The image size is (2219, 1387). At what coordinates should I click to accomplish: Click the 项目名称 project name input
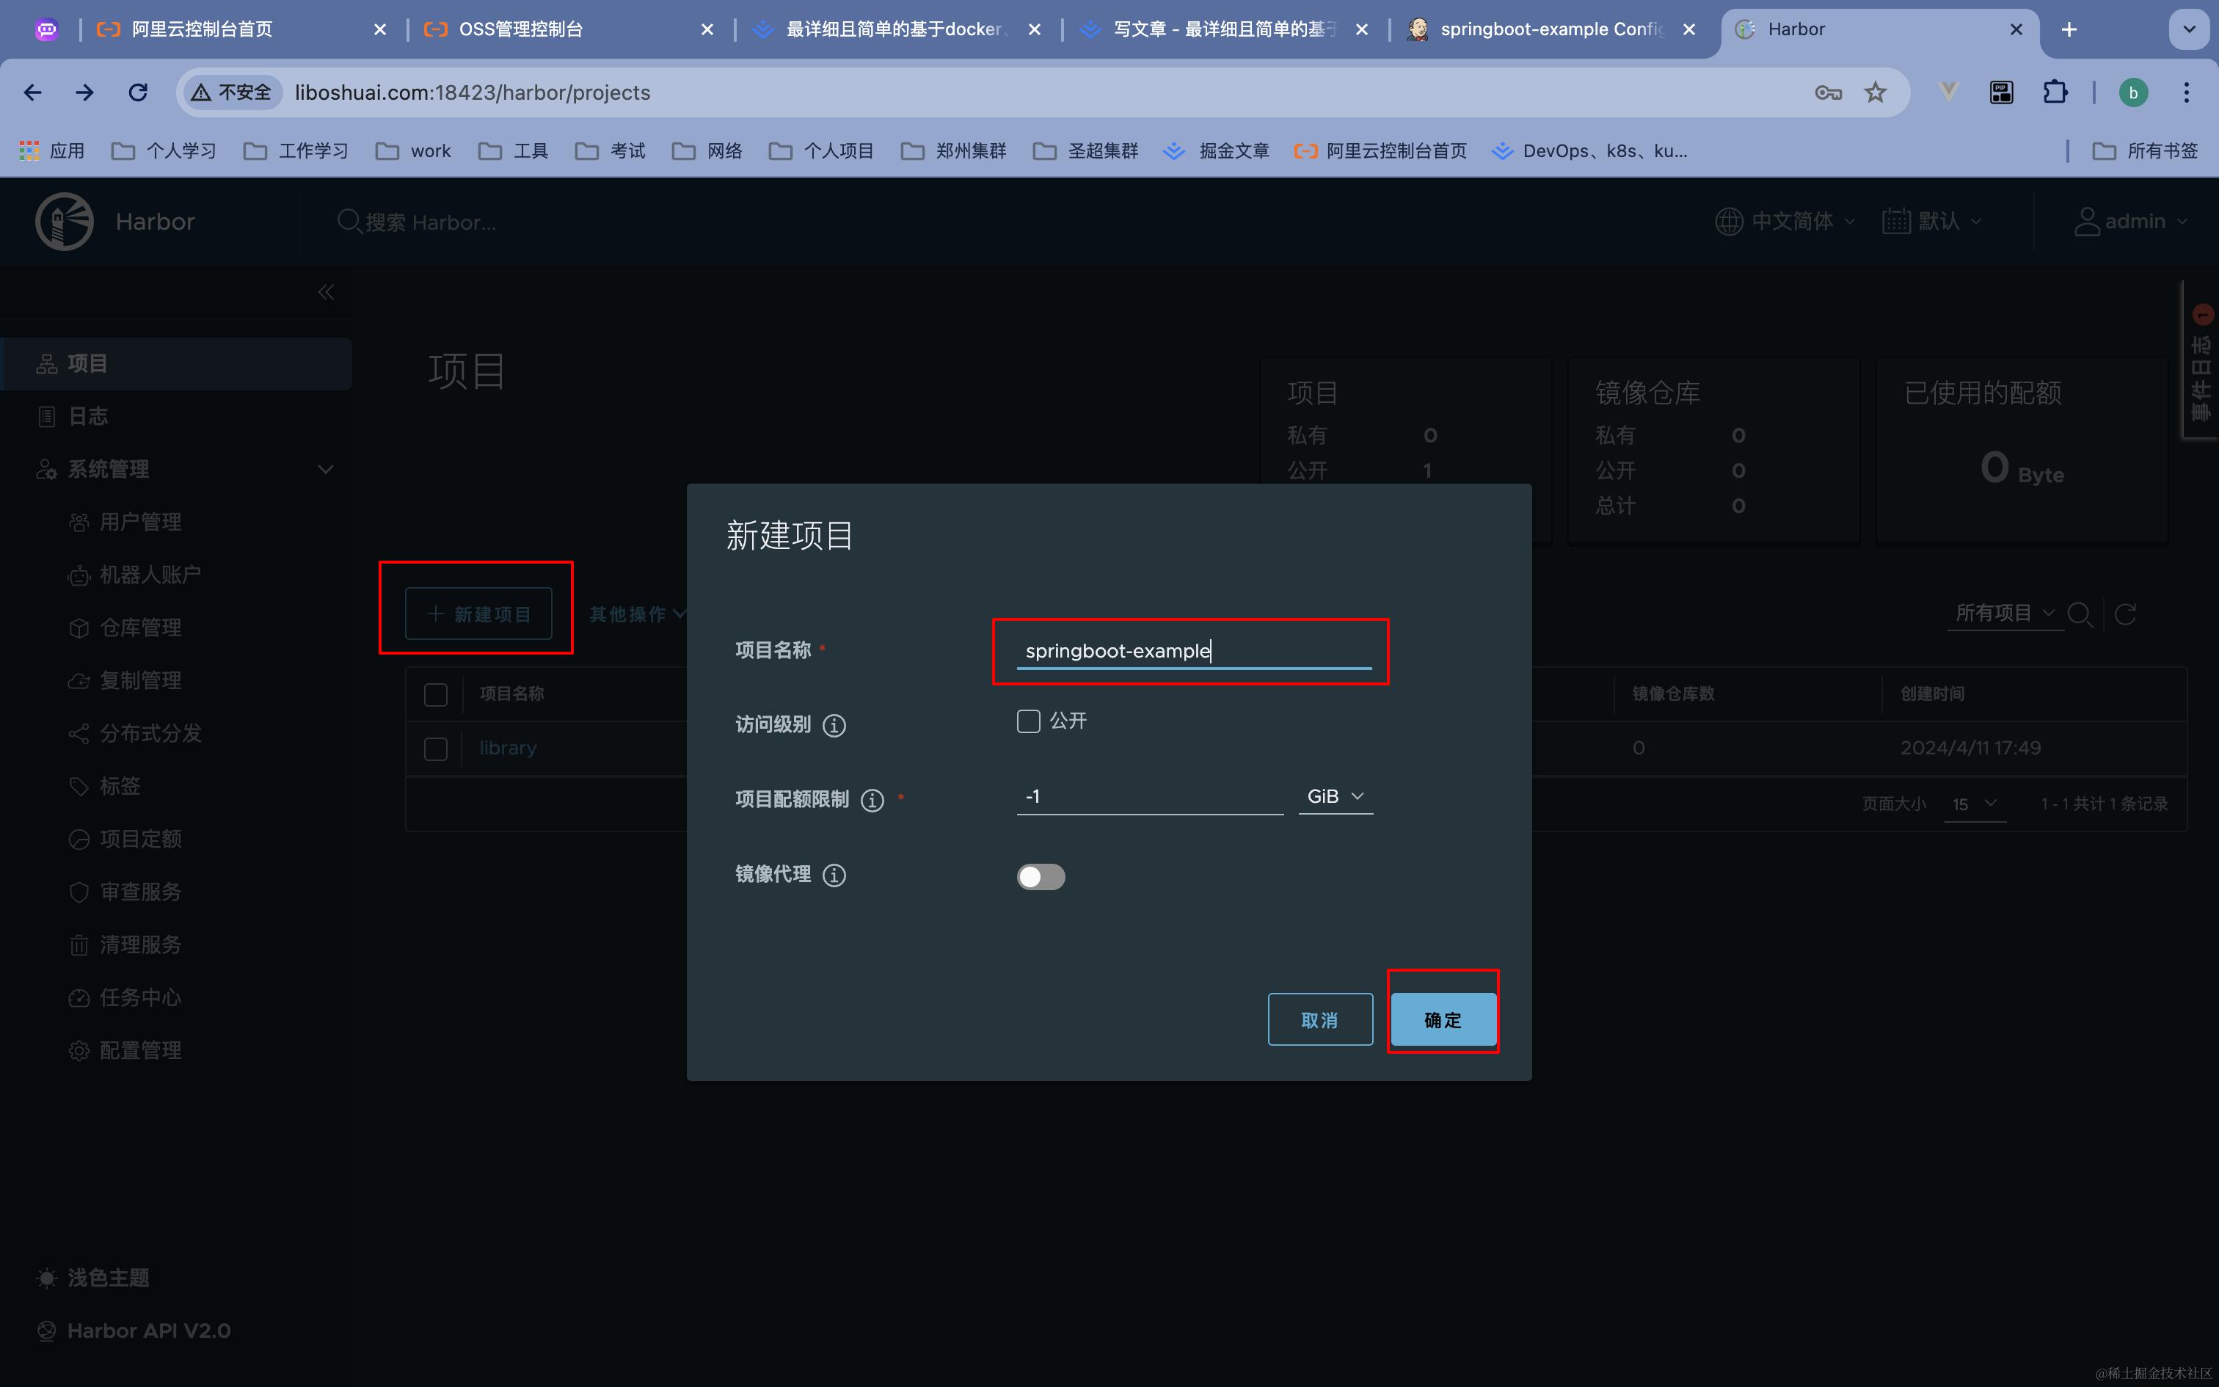tap(1193, 650)
